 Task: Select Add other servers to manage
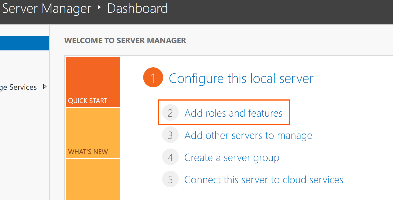coord(248,135)
